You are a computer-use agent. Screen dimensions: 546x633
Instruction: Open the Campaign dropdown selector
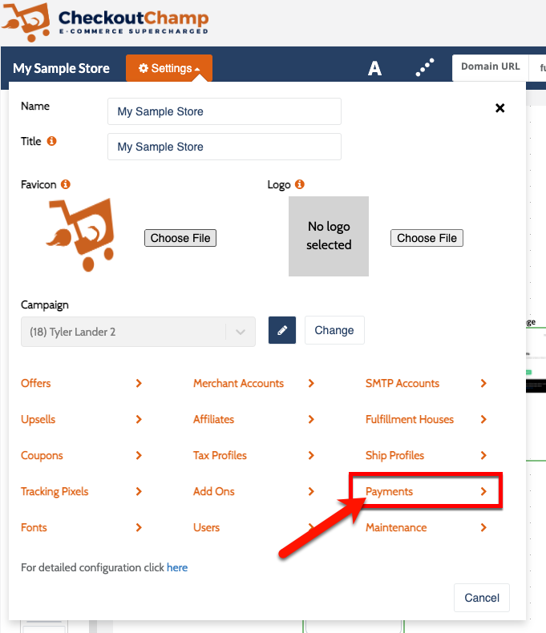coord(138,332)
